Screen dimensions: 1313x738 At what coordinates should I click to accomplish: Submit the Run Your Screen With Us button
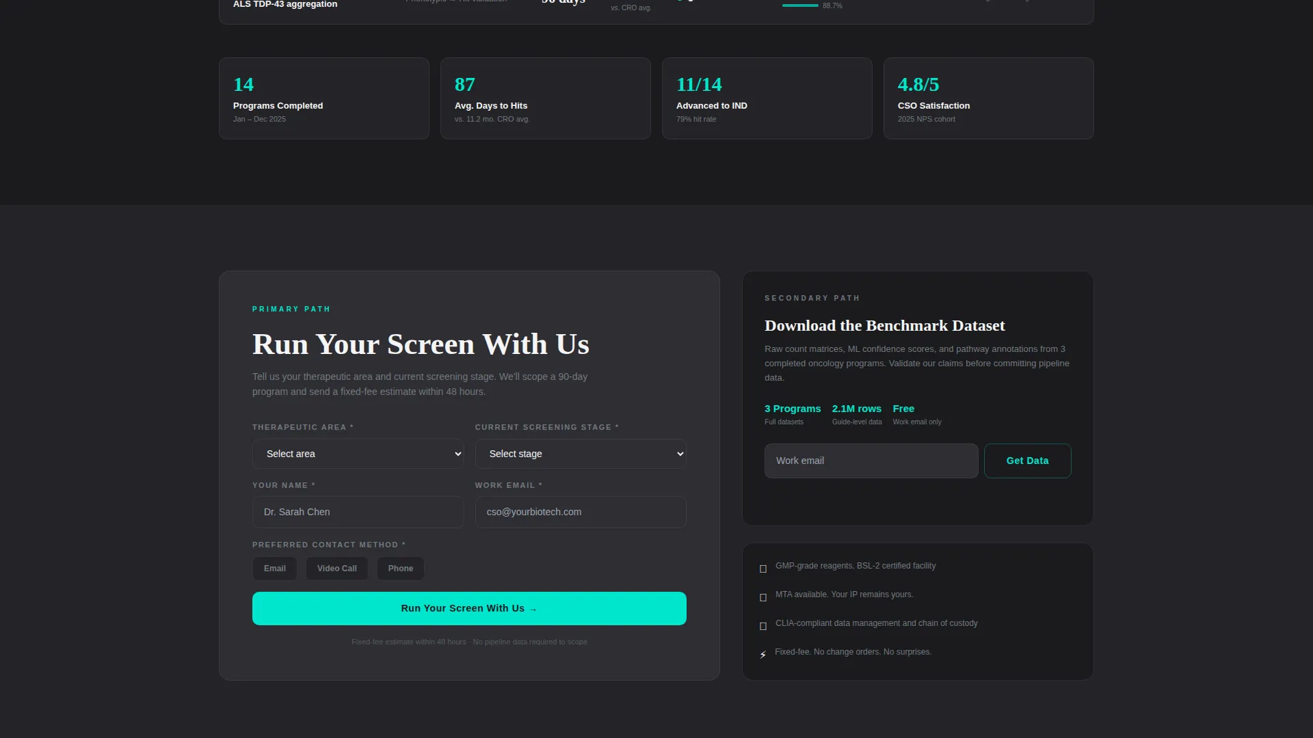[x=469, y=608]
